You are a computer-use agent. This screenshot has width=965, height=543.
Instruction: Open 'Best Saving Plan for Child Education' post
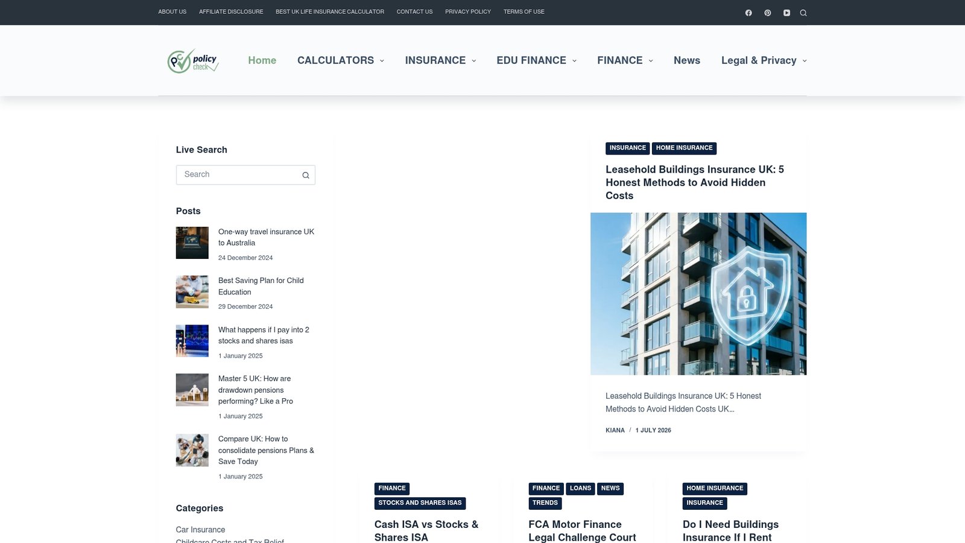[261, 286]
